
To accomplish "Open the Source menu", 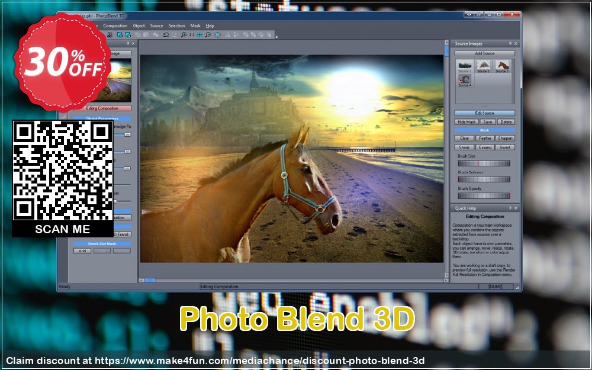I will point(156,25).
